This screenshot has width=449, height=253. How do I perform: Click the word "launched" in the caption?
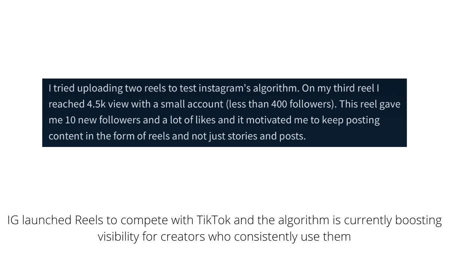pos(47,220)
